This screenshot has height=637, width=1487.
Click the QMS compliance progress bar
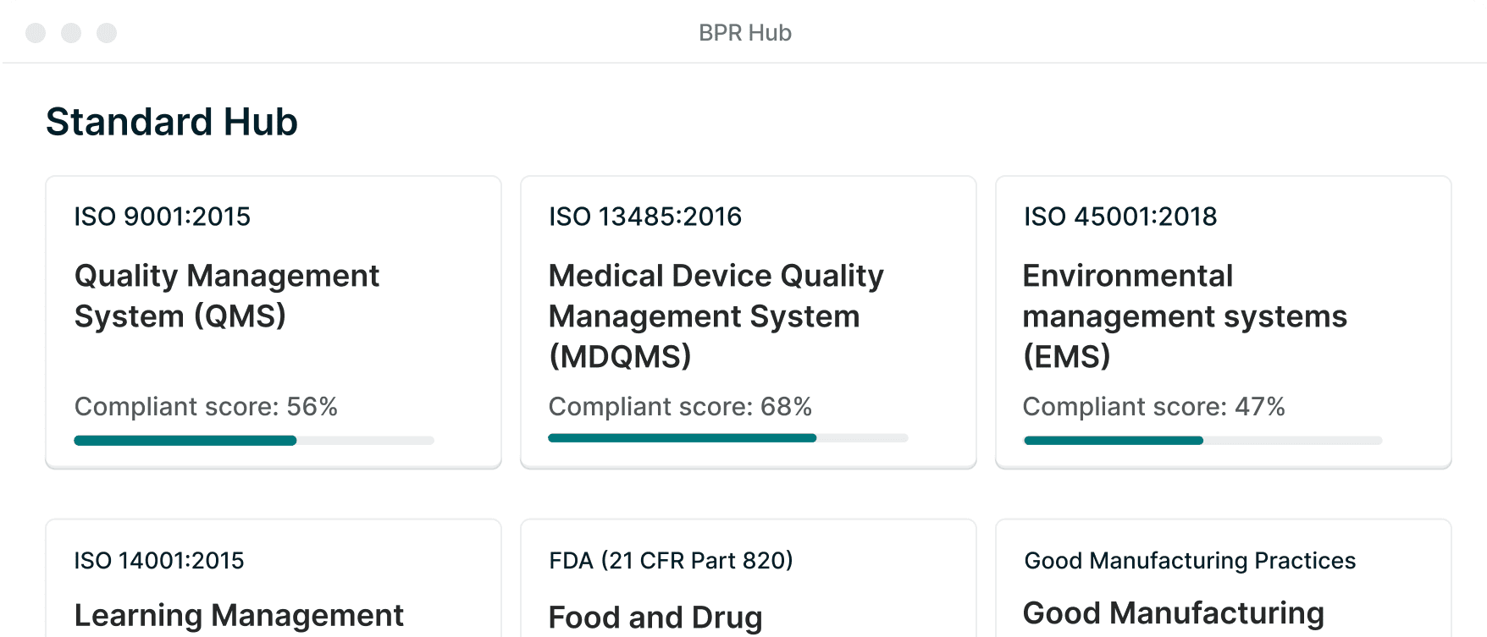(x=254, y=441)
